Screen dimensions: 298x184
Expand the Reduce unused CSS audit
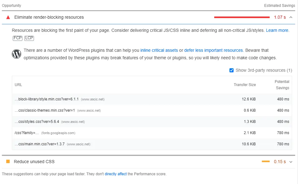(x=291, y=162)
